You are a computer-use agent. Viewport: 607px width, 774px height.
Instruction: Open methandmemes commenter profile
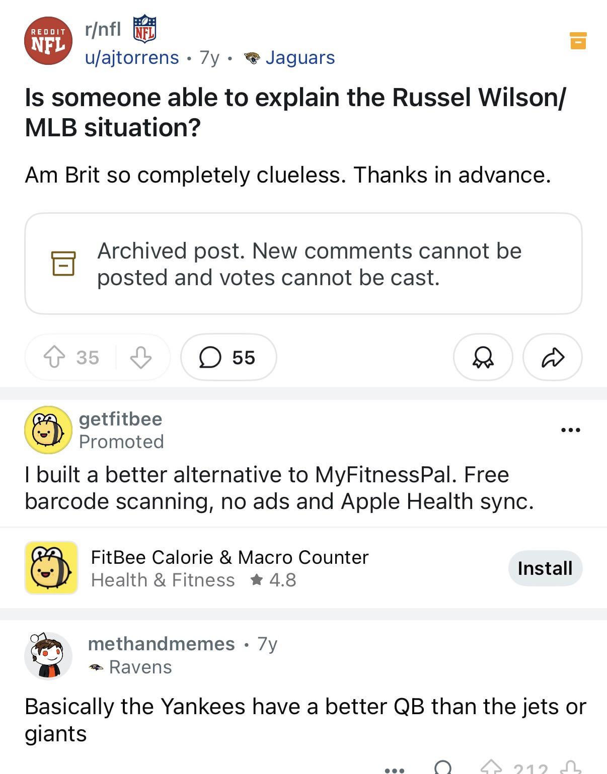162,644
